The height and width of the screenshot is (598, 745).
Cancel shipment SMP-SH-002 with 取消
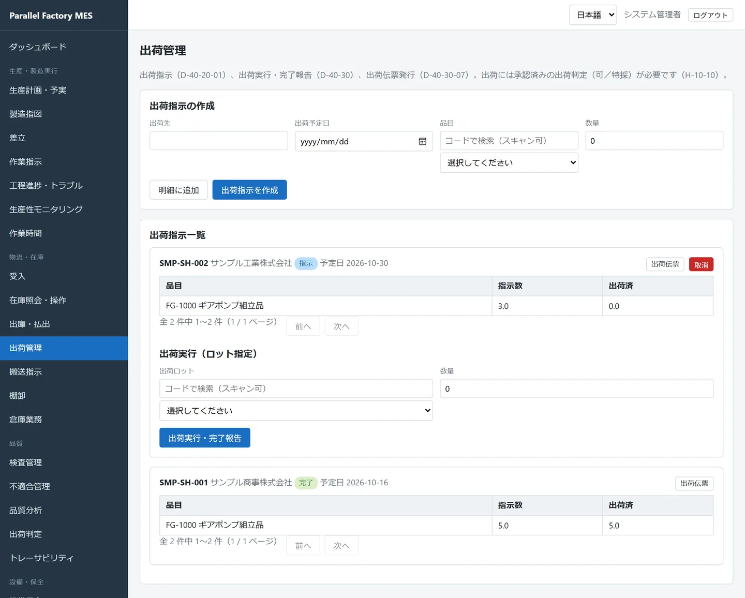[701, 264]
